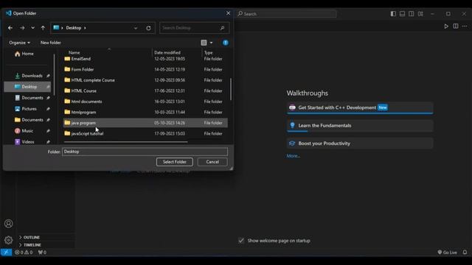
Task: Toggle secondary side bar in VS Code
Action: click(412, 14)
